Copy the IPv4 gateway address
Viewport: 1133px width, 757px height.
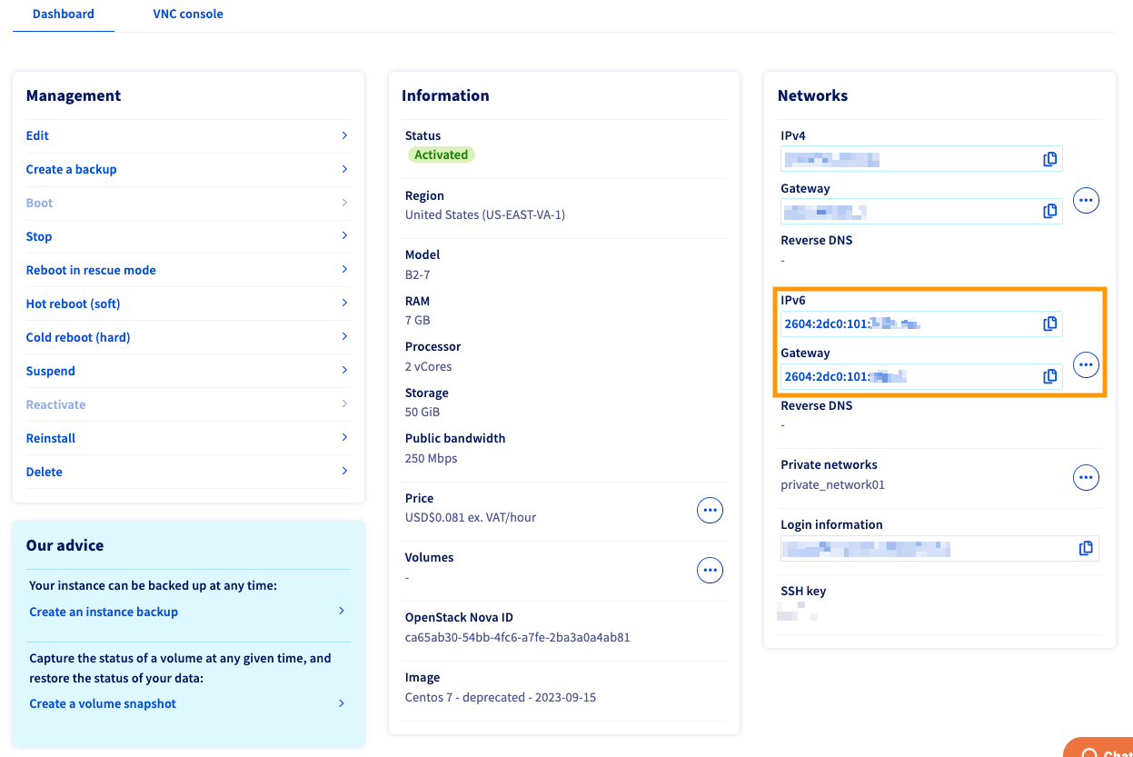point(1050,211)
